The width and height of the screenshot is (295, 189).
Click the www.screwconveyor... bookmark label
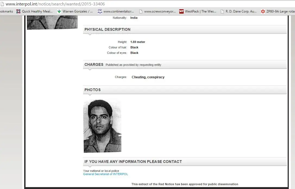[160, 11]
